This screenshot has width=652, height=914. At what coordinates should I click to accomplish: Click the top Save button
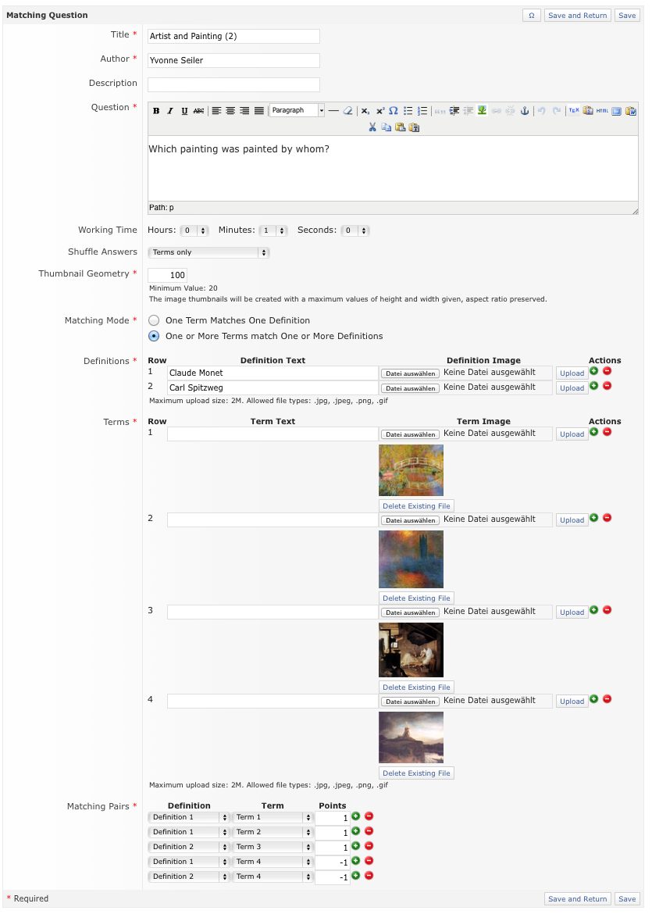tap(627, 16)
